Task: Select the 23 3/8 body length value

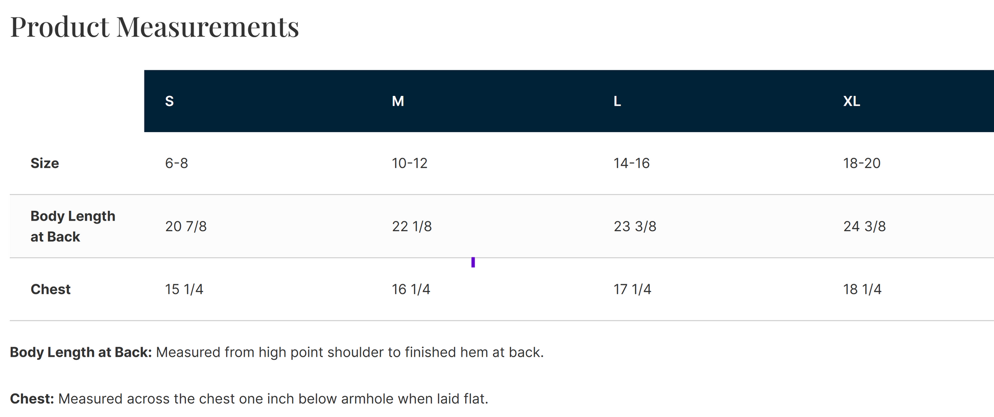Action: (635, 226)
